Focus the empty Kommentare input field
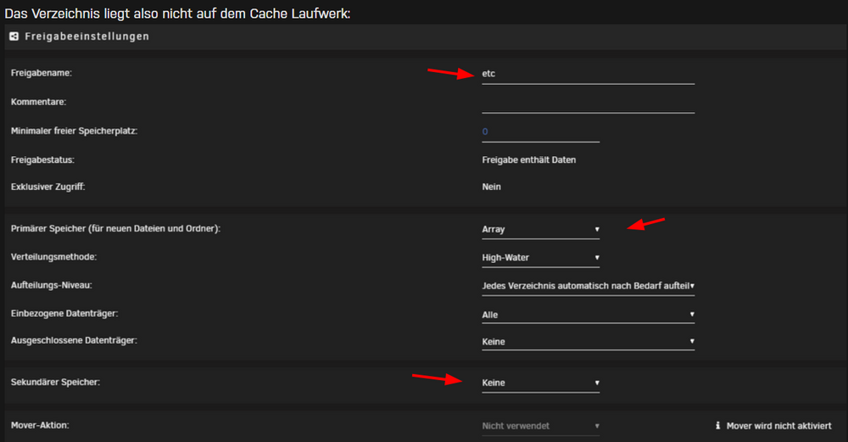This screenshot has width=848, height=442. (588, 103)
